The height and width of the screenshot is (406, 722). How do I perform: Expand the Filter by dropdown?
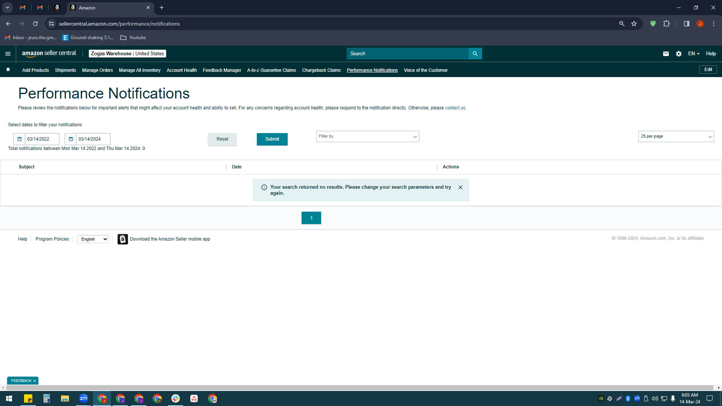367,136
